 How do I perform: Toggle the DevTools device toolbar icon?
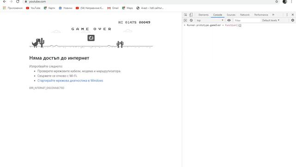(191, 15)
